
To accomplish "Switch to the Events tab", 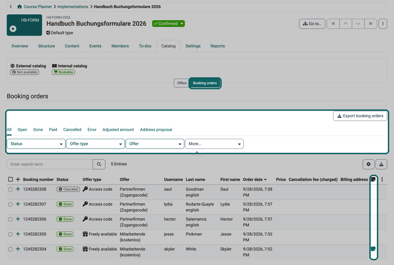I will click(x=96, y=46).
